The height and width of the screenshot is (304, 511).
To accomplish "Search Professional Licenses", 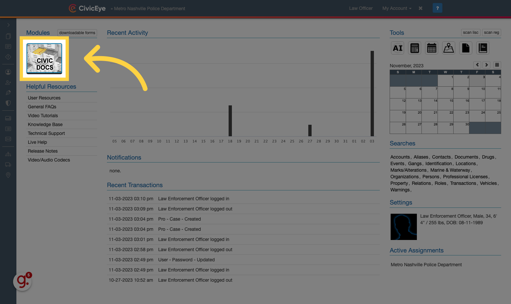I will [x=465, y=177].
